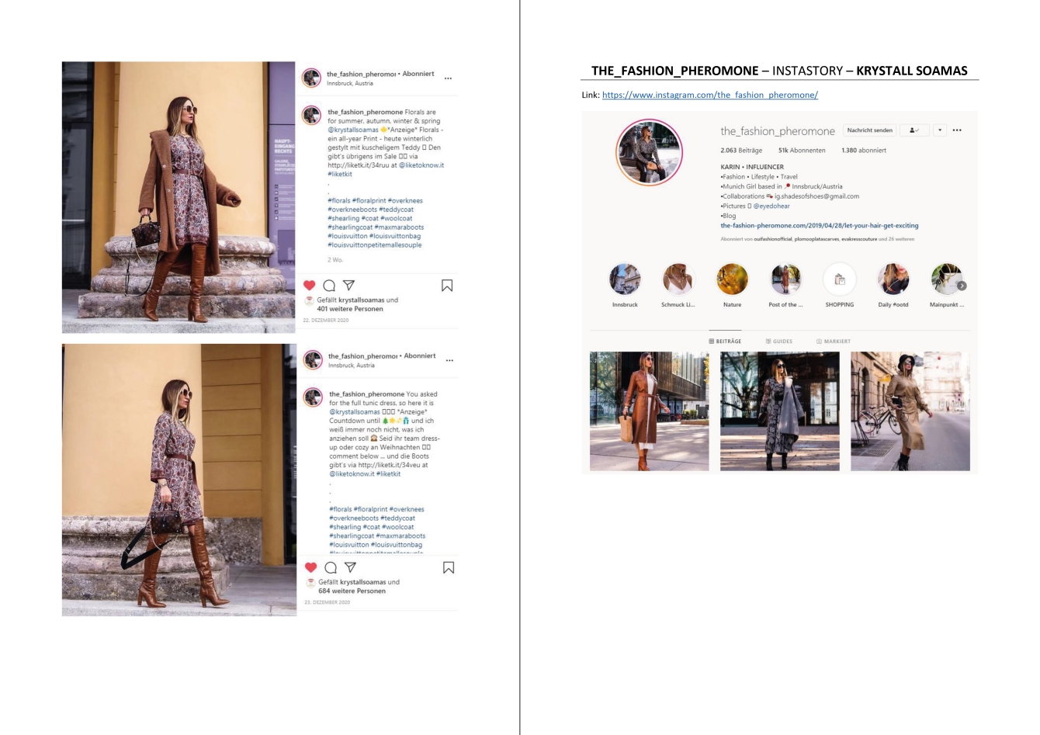The image size is (1040, 735).
Task: Save the bottom post using bookmark icon
Action: (x=449, y=567)
